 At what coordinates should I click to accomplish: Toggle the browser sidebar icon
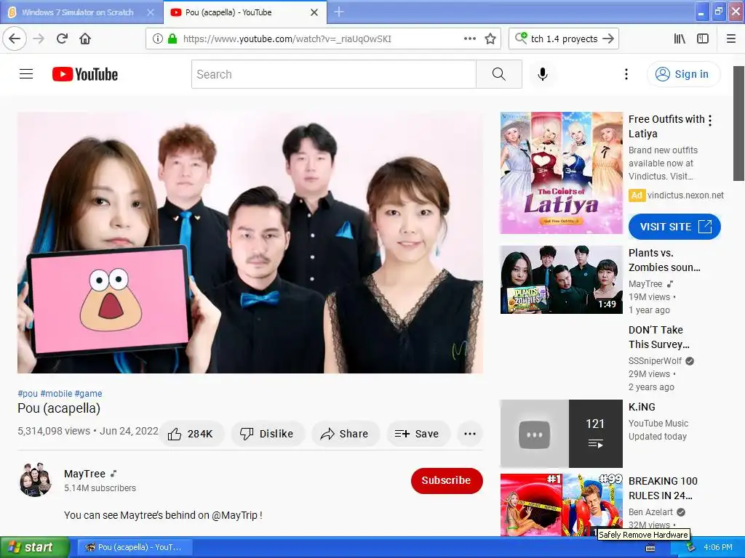click(703, 39)
